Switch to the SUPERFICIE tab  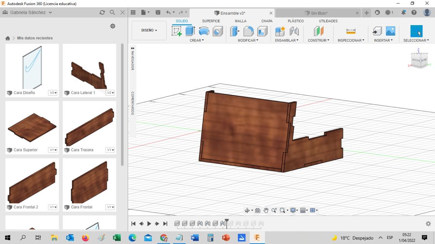[211, 21]
